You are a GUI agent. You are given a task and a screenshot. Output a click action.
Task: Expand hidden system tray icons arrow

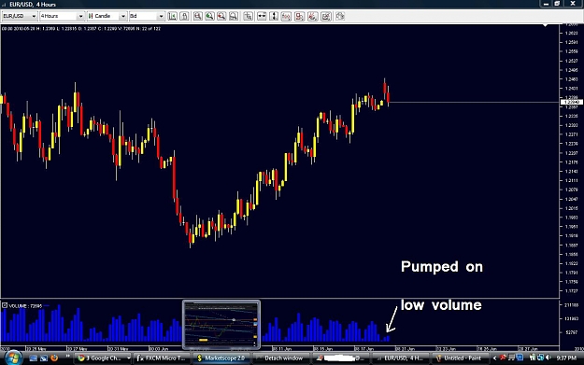point(494,358)
